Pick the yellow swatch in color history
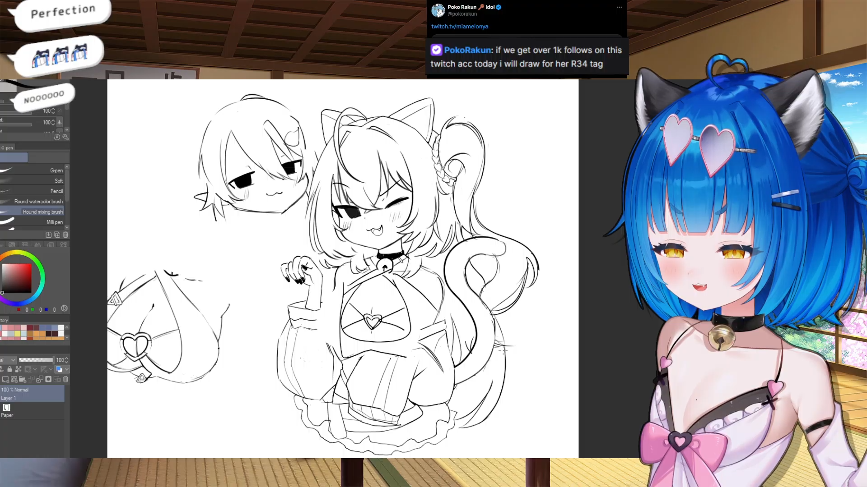The width and height of the screenshot is (867, 487). [17, 334]
